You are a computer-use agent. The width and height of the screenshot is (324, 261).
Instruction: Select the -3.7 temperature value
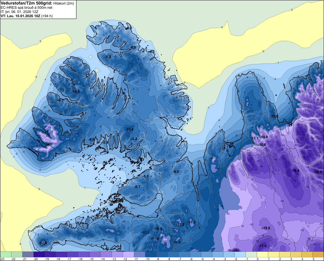tap(84, 113)
